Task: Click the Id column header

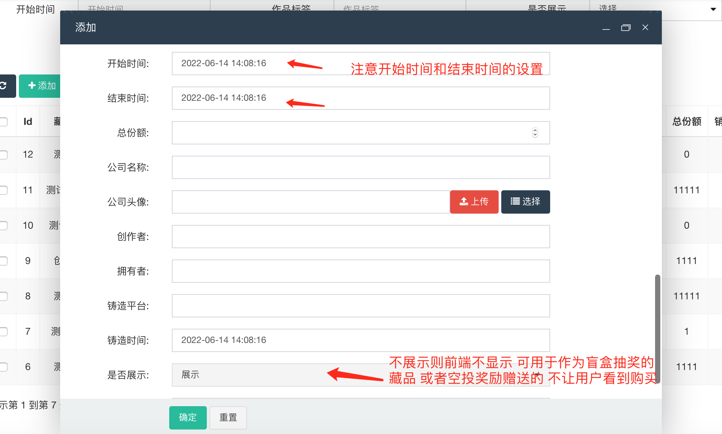Action: pyautogui.click(x=28, y=121)
